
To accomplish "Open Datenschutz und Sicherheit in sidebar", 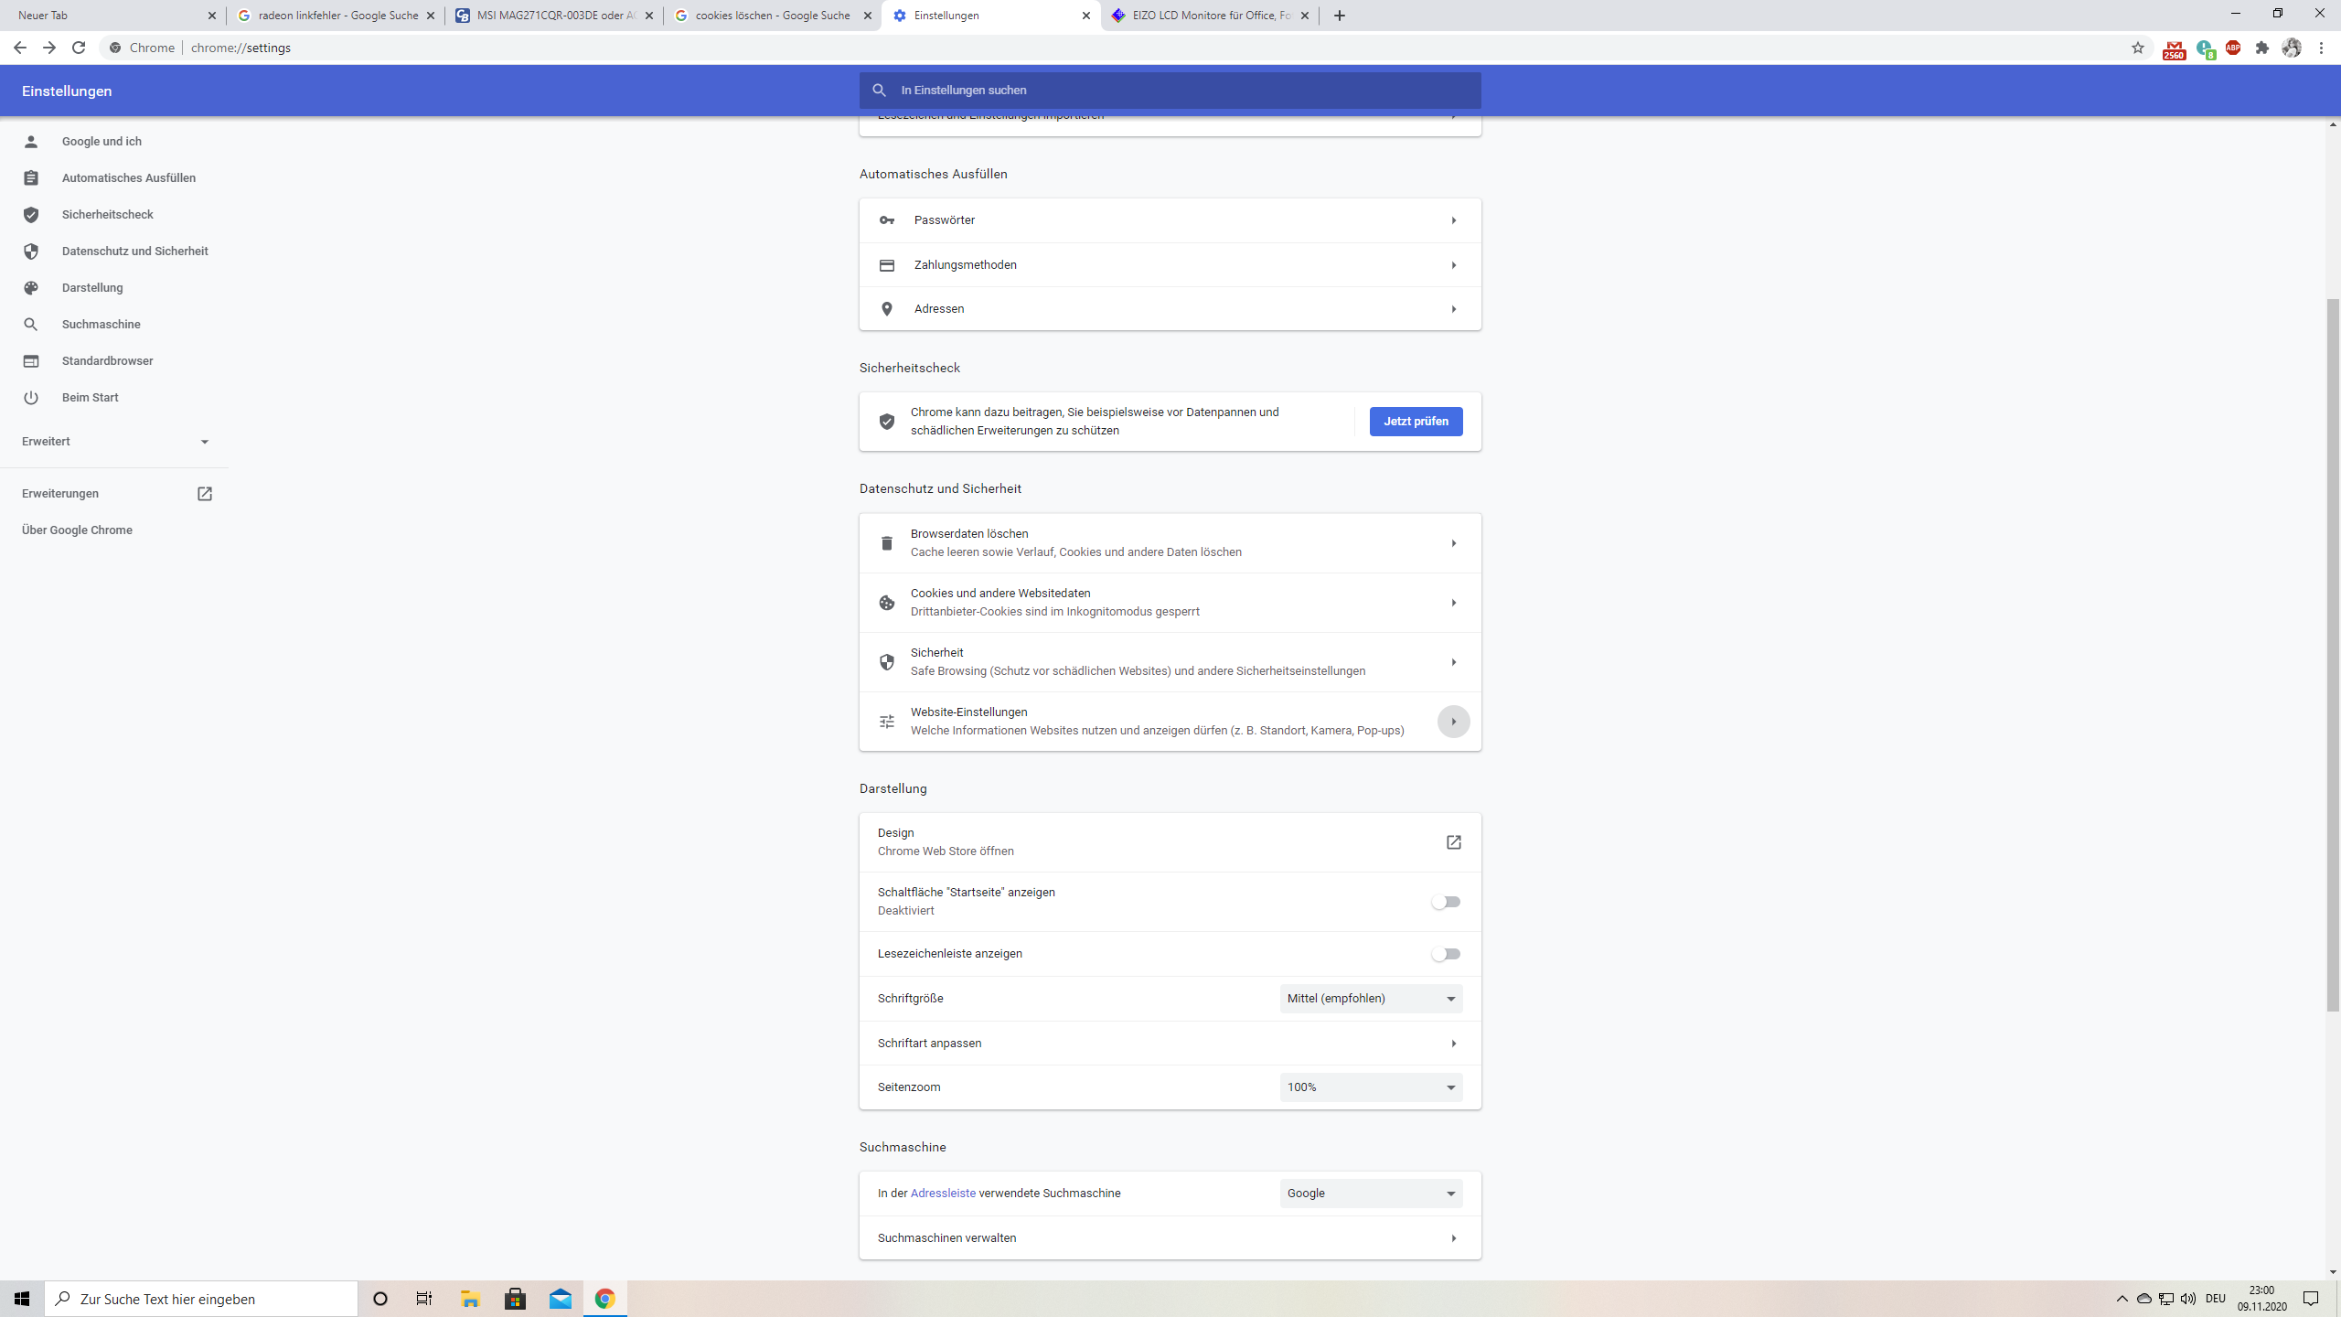I will pyautogui.click(x=134, y=252).
